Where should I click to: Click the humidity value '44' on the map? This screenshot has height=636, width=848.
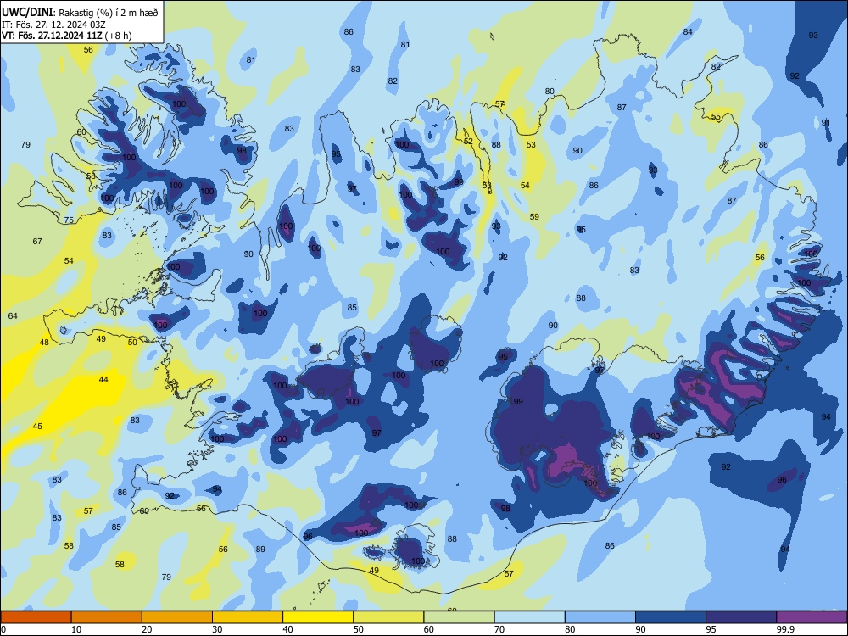coord(103,380)
